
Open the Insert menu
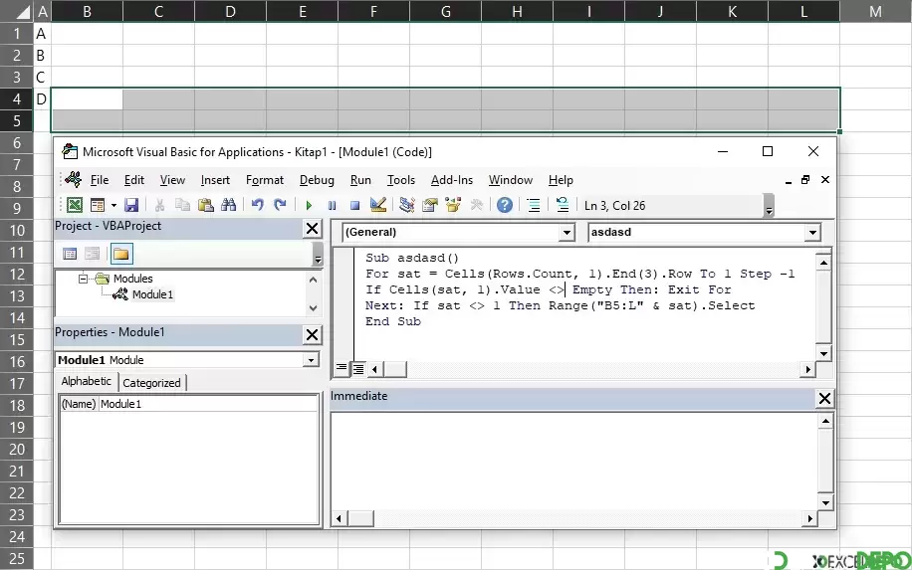click(x=215, y=180)
